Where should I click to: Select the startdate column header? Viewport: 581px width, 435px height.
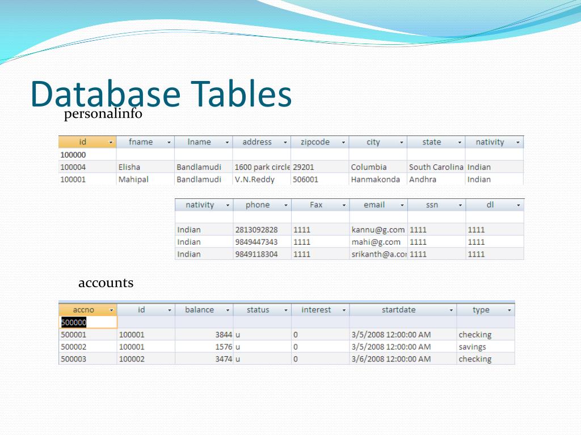(x=403, y=310)
